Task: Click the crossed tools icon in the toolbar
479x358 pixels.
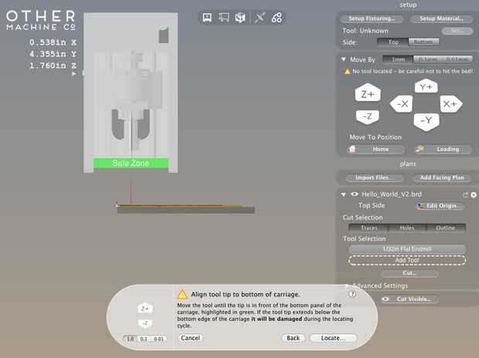Action: coord(260,18)
